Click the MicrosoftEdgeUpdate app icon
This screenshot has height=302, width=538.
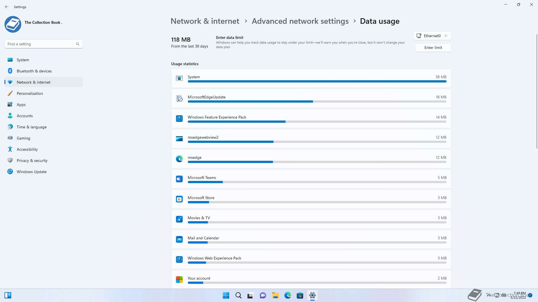click(x=179, y=98)
